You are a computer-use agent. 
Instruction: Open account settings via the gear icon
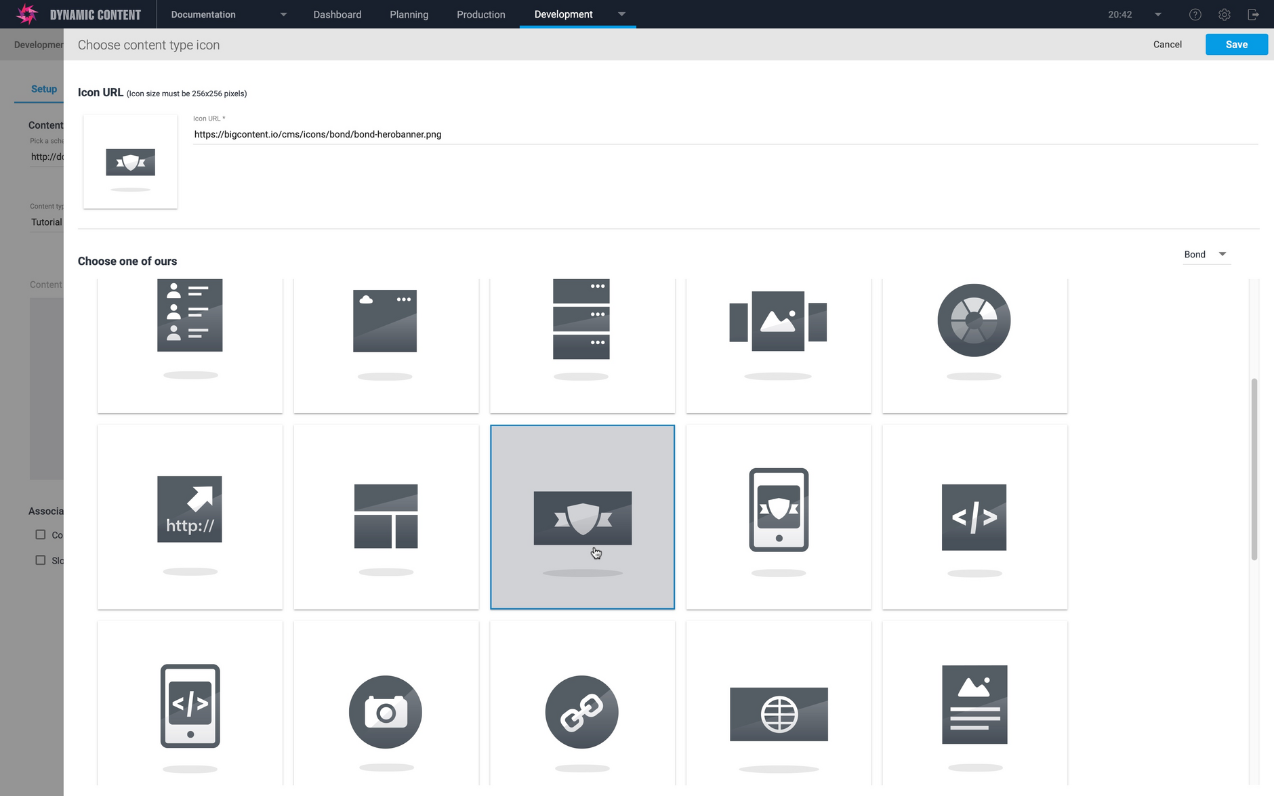pos(1224,14)
